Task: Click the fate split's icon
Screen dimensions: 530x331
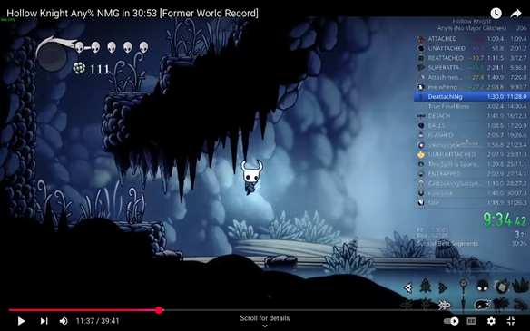Action: click(421, 202)
